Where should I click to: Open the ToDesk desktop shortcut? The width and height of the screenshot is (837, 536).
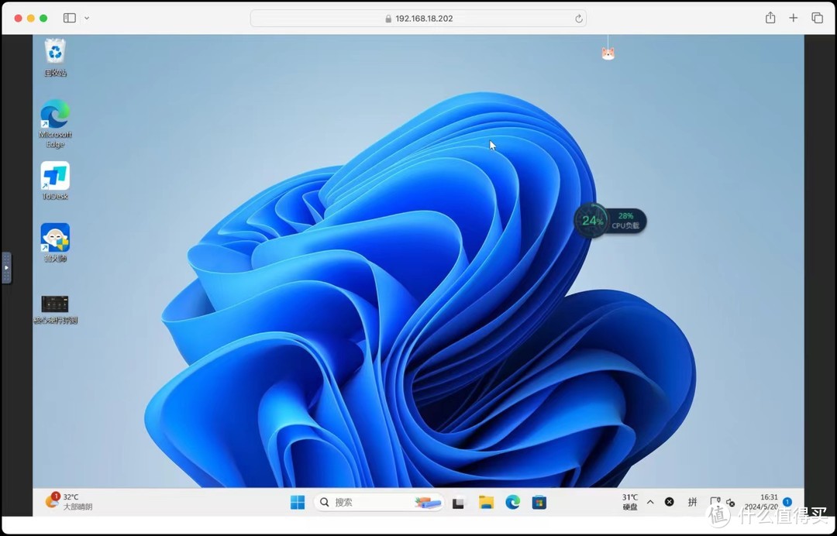point(55,177)
